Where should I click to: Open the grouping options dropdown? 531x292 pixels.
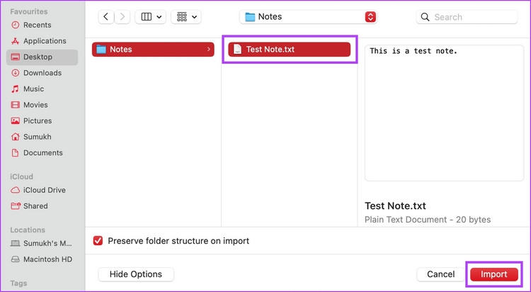pos(186,16)
